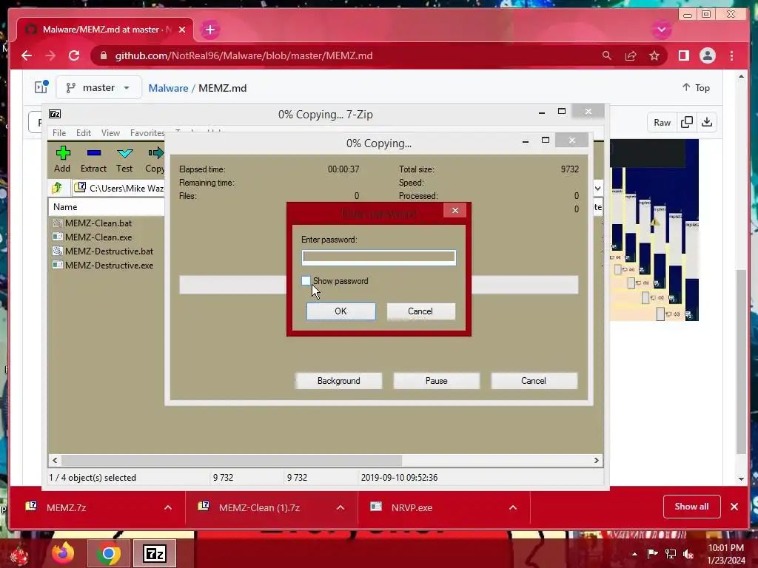Open the Malware breadcrumb link
The image size is (758, 568).
pos(168,88)
